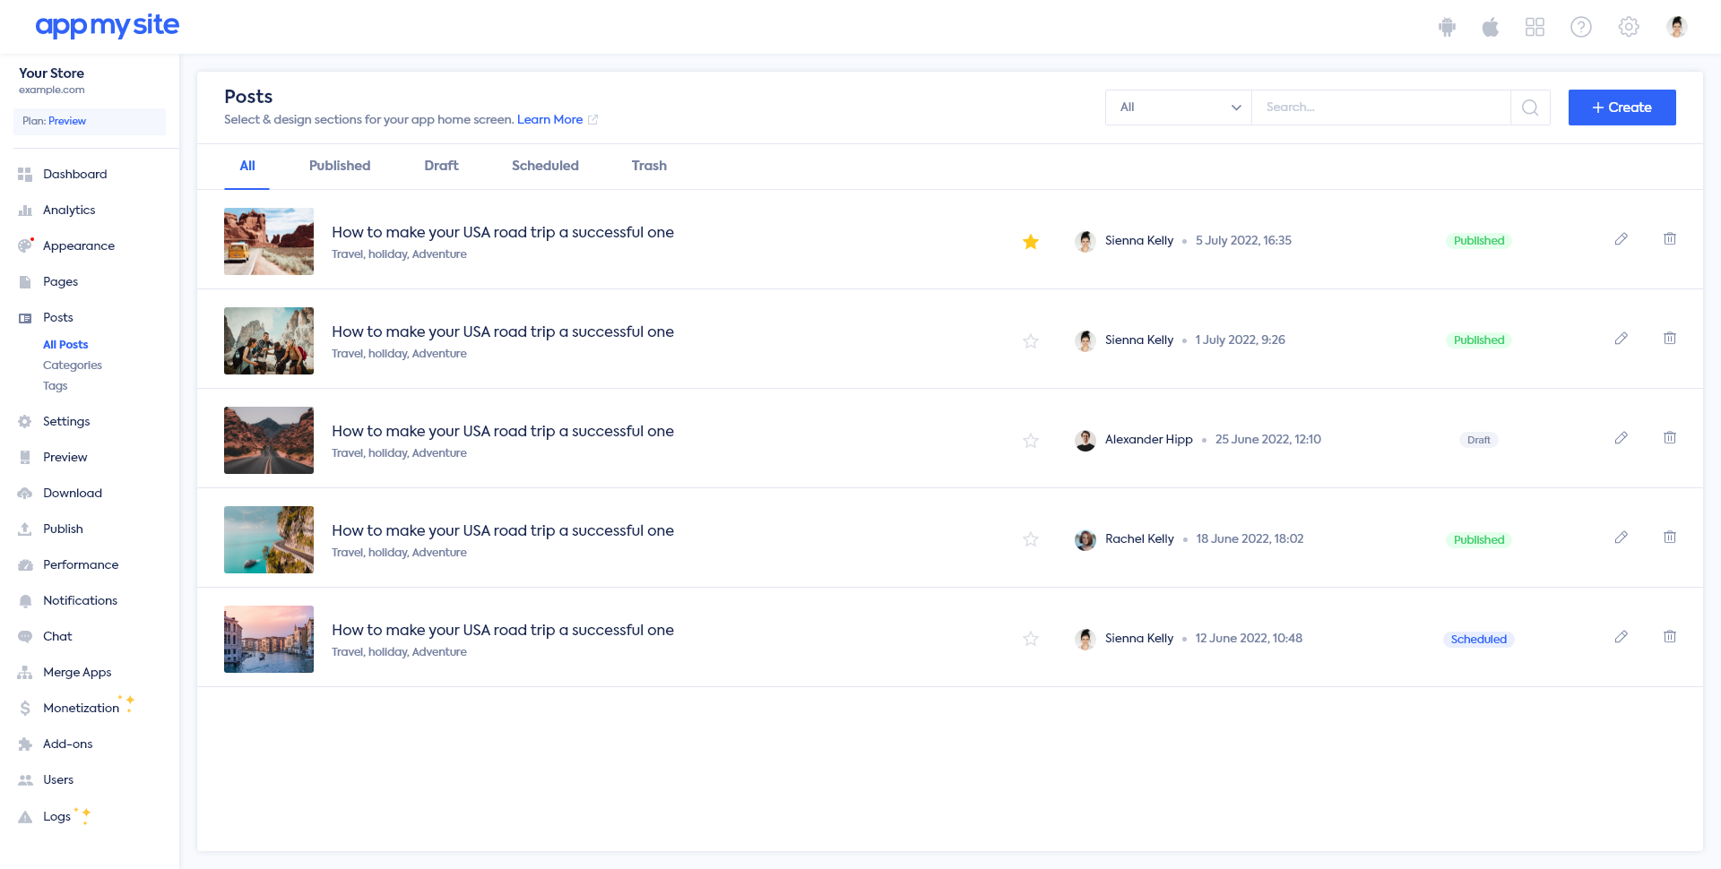Delete the Rachel Kelly post

coord(1670,538)
